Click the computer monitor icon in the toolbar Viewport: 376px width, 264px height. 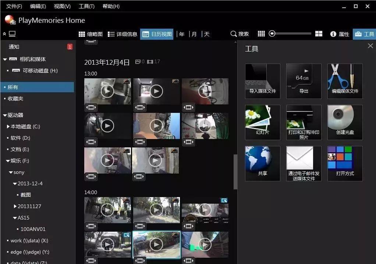(x=12, y=34)
